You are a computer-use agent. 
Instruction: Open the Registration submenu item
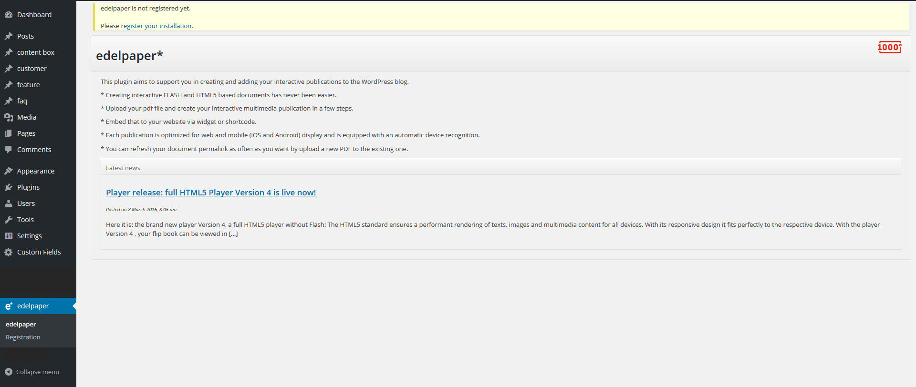tap(23, 337)
